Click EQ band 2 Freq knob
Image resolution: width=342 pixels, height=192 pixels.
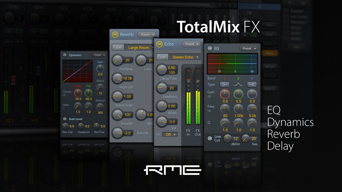pos(238,108)
